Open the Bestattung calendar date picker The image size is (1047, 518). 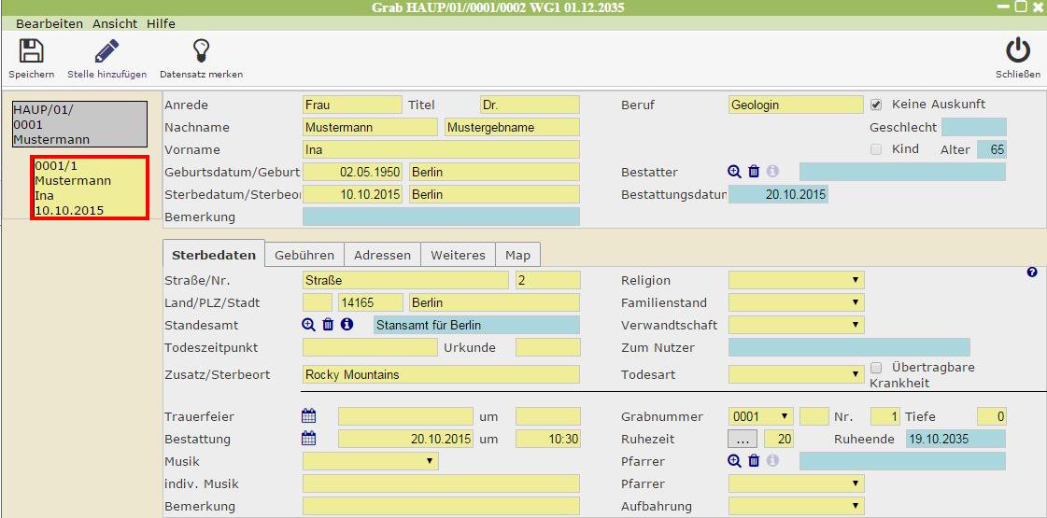309,439
